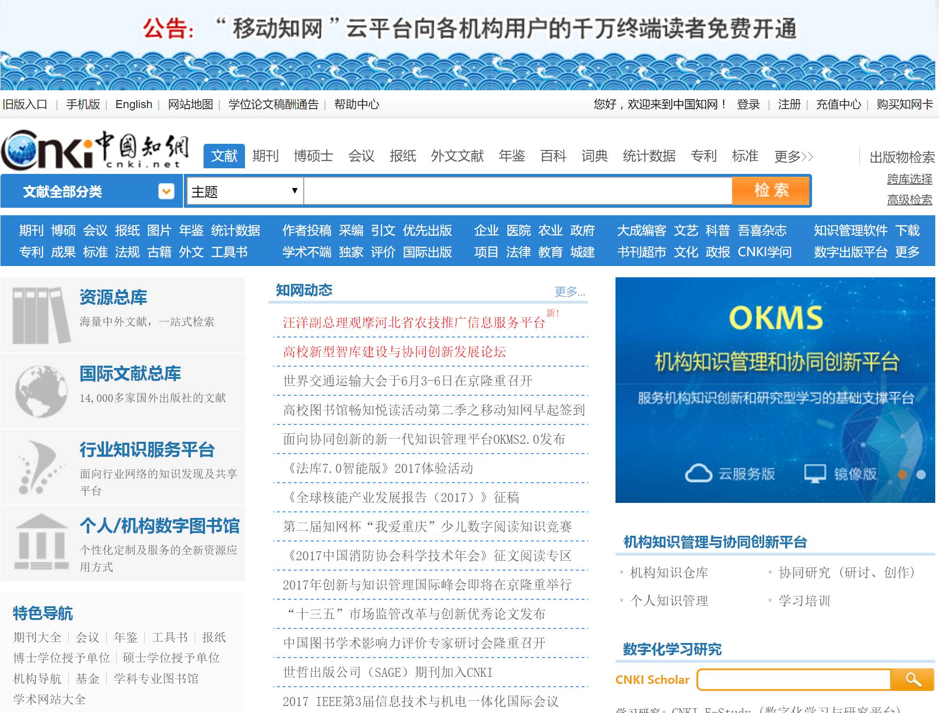
Task: Click the CNKI logo
Action: [x=95, y=150]
